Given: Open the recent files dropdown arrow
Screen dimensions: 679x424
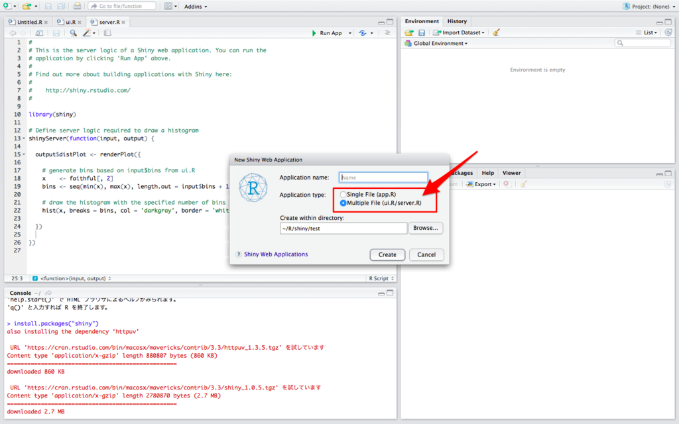Looking at the screenshot, I should [36, 7].
